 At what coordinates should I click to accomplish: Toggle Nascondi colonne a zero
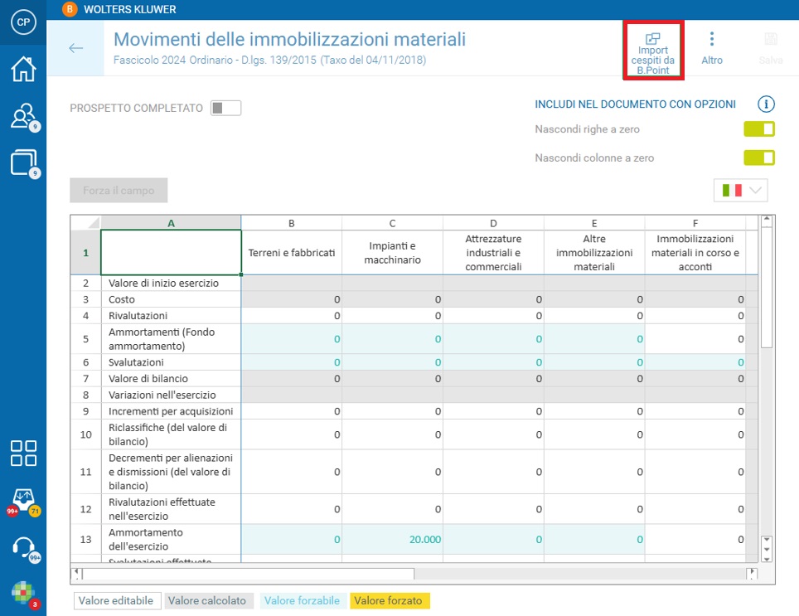pos(759,158)
